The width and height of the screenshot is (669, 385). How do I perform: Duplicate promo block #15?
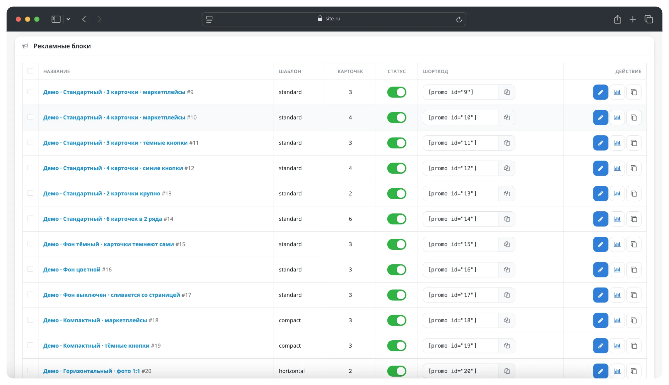634,244
